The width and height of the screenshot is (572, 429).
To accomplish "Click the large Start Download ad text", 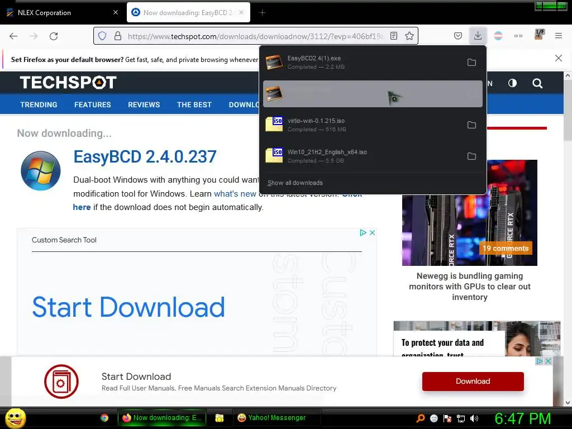I will pos(128,307).
